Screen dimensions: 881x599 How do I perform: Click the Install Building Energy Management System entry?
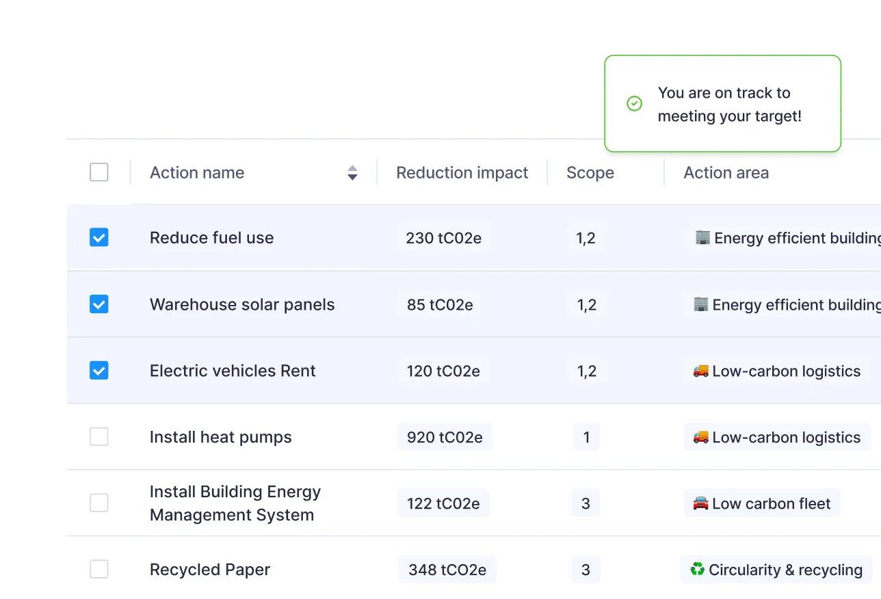coord(235,503)
